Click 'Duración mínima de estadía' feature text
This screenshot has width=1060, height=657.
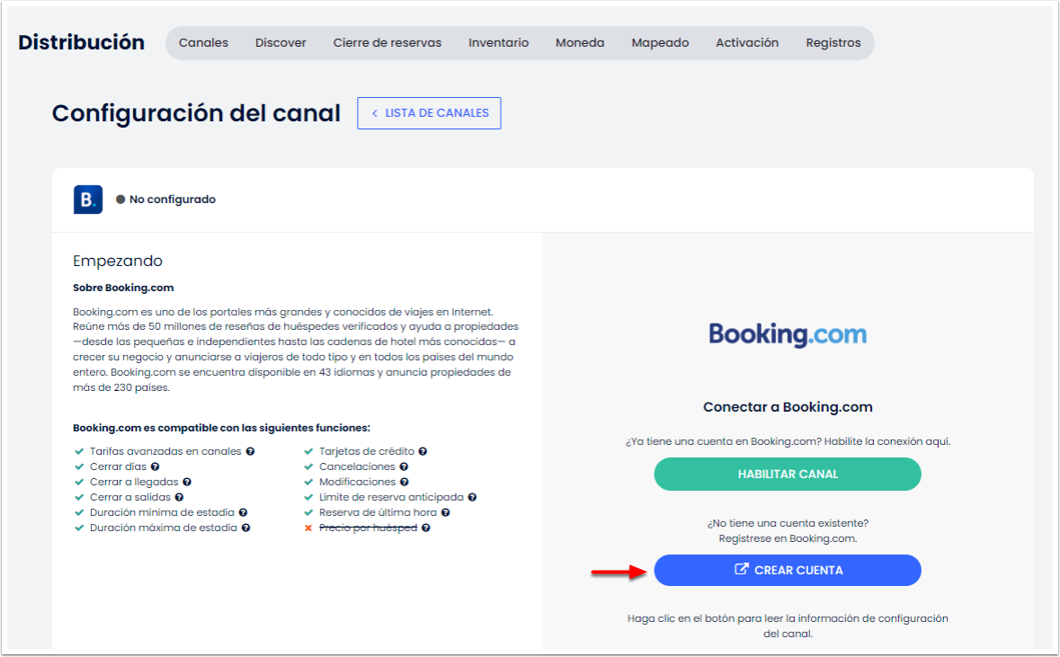162,512
